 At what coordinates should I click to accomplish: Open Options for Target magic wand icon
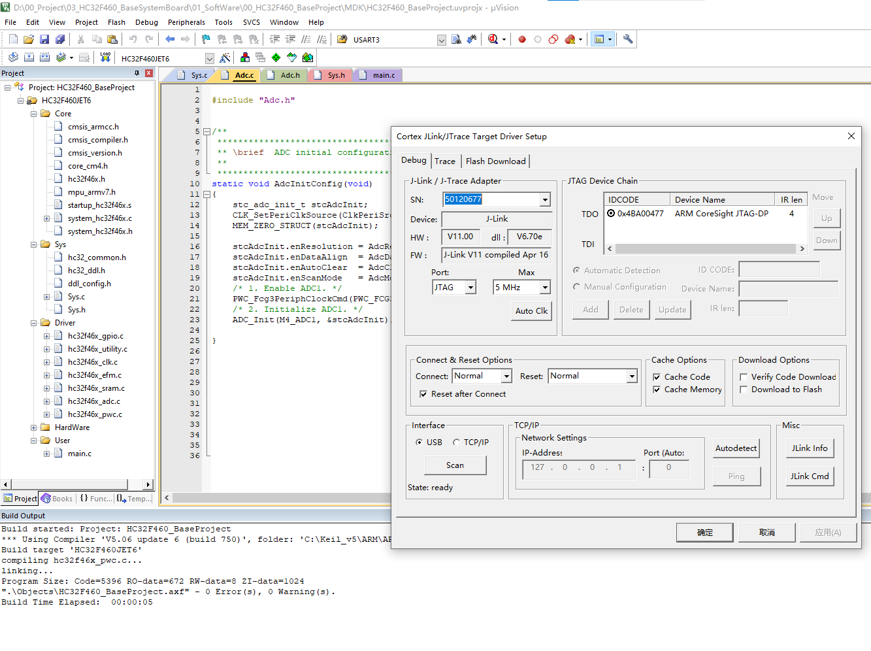pos(225,58)
